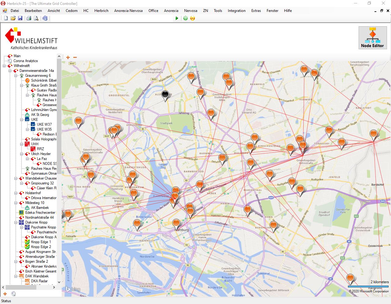Viewport: 391px width, 304px height.
Task: Click tree horizontal scrollbar left arrow
Action: (x=3, y=287)
